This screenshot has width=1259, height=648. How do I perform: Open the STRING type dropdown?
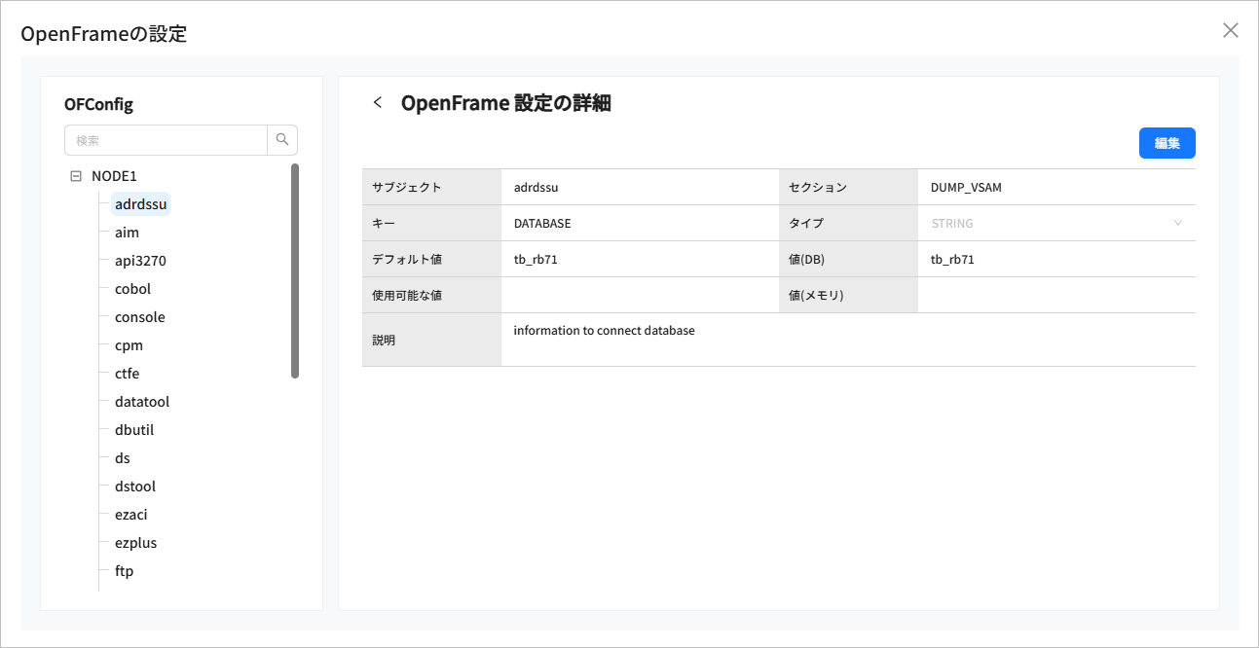[1055, 223]
